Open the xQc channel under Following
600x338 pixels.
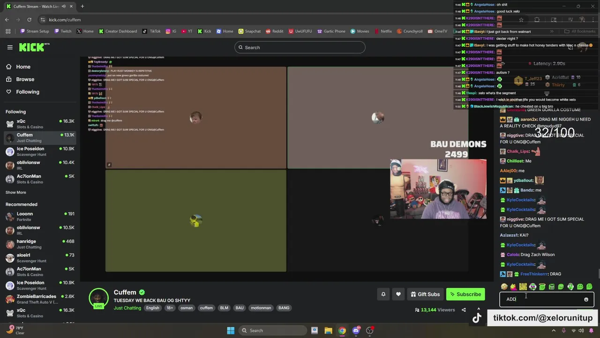click(40, 124)
